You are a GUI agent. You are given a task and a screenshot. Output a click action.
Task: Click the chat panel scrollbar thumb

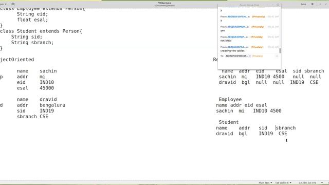(x=280, y=50)
